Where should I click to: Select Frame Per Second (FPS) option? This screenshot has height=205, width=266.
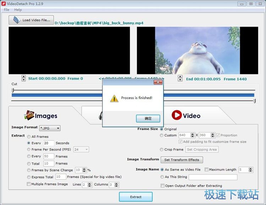tap(29, 150)
